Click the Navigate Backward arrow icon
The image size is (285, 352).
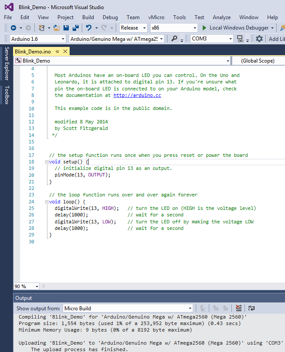coord(13,28)
